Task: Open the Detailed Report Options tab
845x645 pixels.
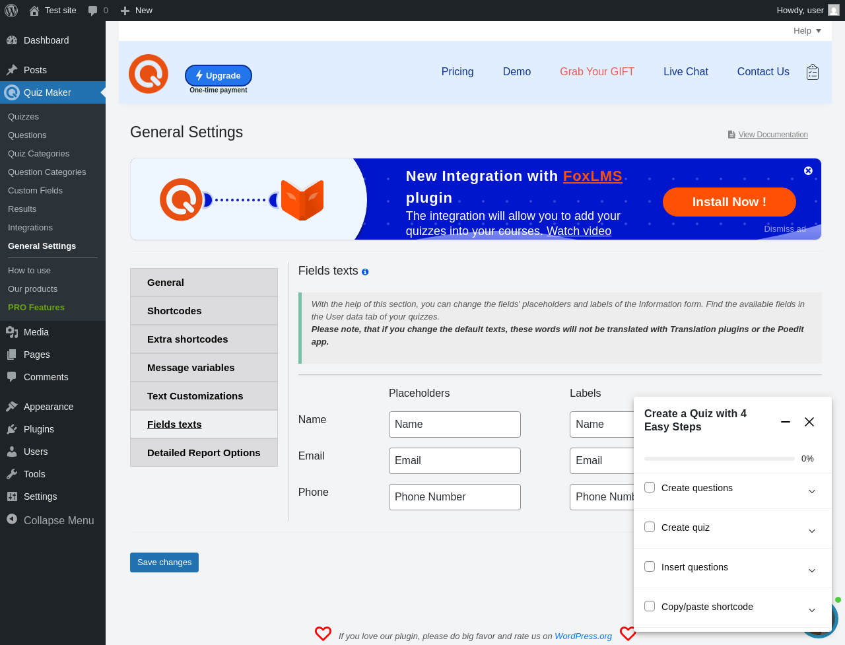Action: [204, 453]
